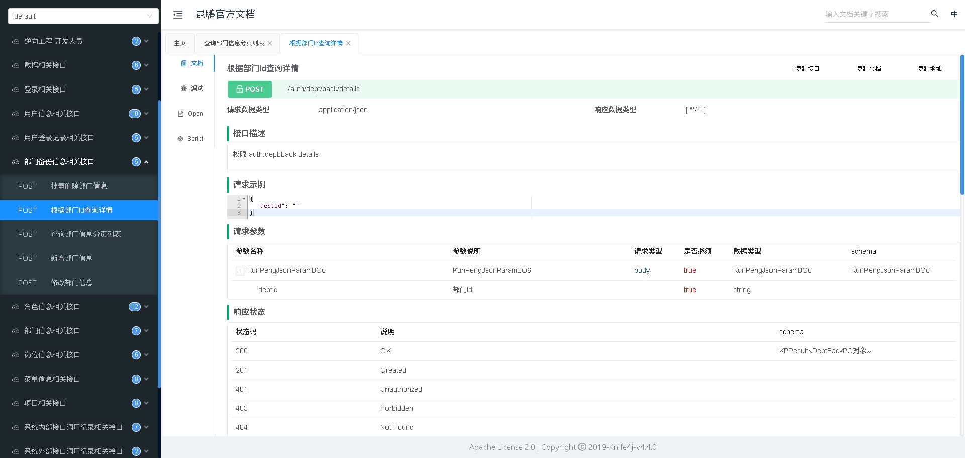The width and height of the screenshot is (965, 458).
Task: Select 新增部门信息 POST entry
Action: pos(71,258)
